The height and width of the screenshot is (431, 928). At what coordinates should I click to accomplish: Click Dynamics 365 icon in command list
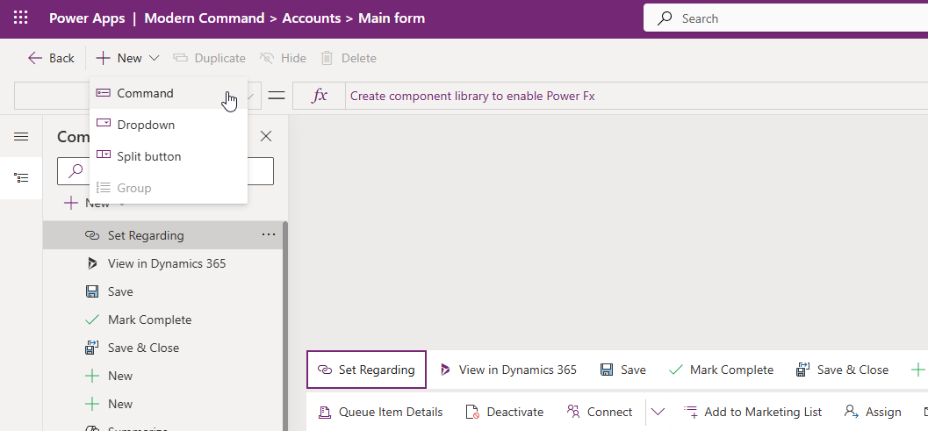tap(91, 263)
